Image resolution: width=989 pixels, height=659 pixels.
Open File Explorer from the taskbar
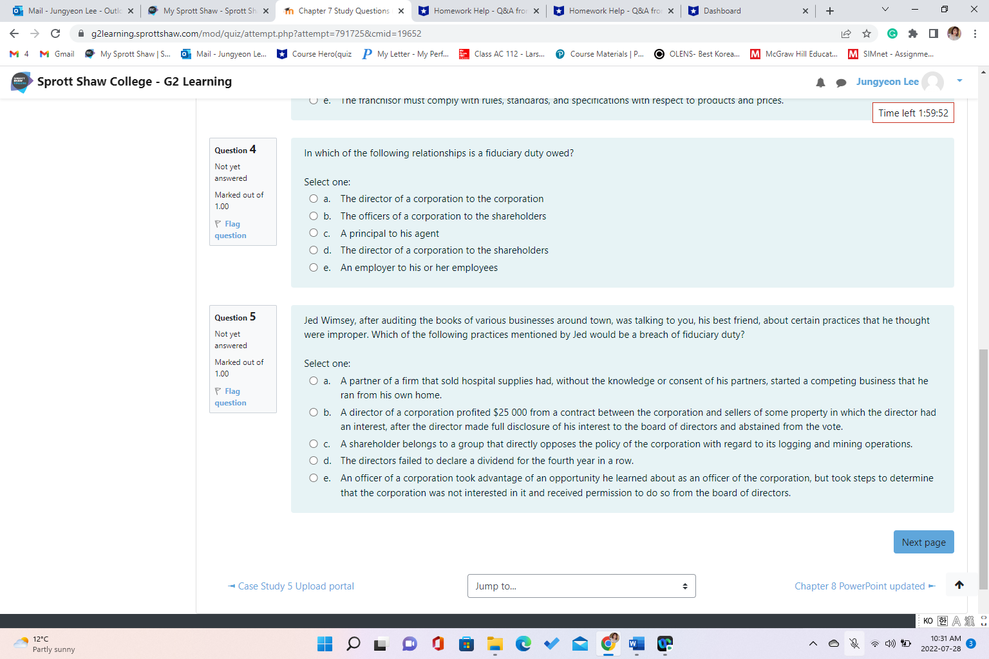pyautogui.click(x=494, y=644)
